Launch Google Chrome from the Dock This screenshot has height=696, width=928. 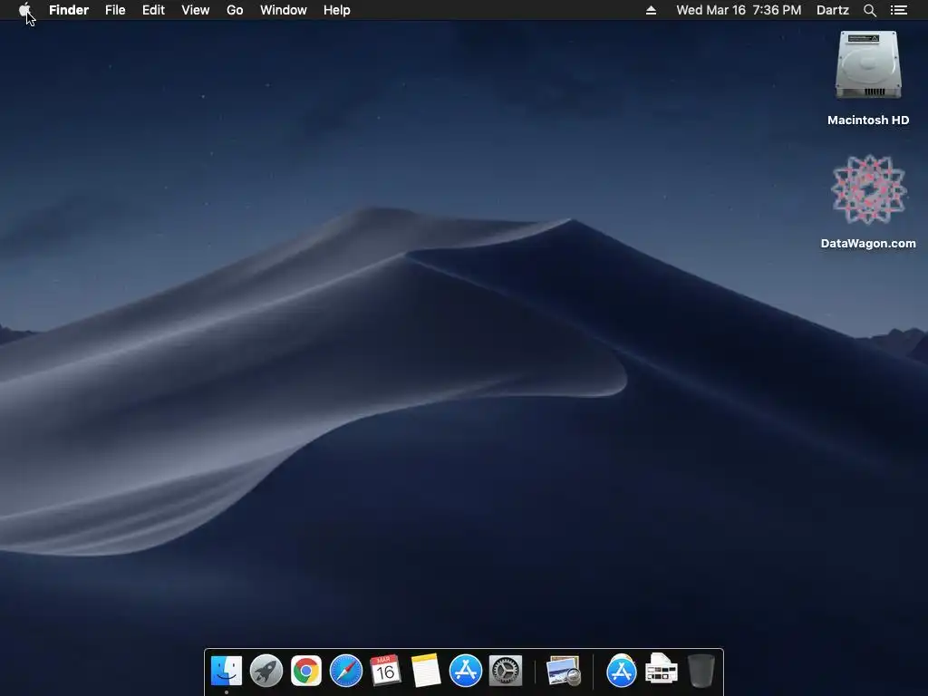306,672
